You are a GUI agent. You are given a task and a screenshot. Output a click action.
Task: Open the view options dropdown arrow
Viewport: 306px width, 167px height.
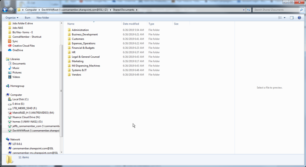(x=285, y=17)
